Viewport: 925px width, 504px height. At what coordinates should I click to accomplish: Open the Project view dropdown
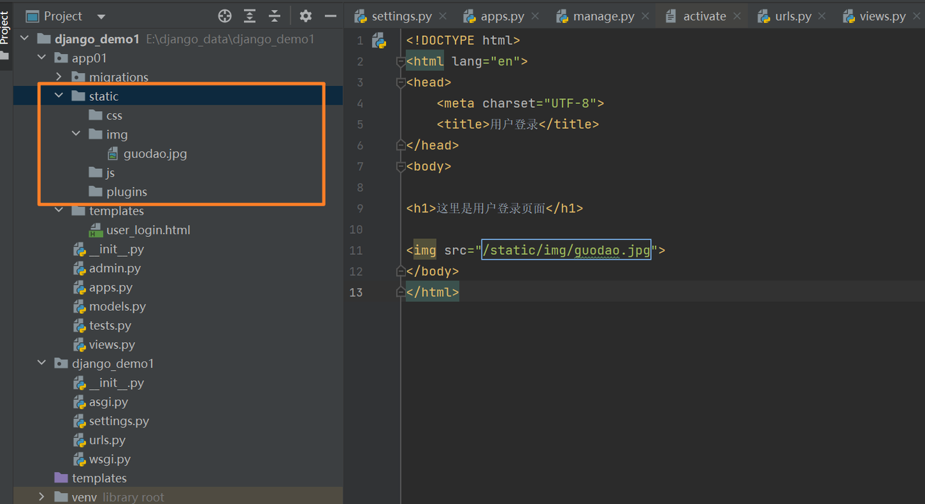pyautogui.click(x=101, y=17)
